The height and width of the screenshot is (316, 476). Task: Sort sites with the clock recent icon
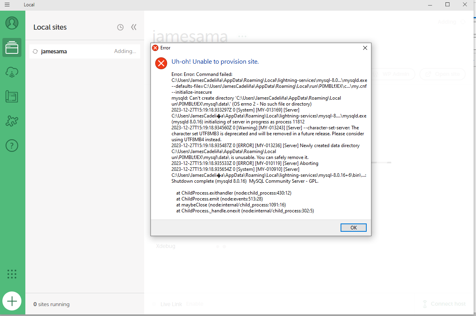(x=120, y=27)
